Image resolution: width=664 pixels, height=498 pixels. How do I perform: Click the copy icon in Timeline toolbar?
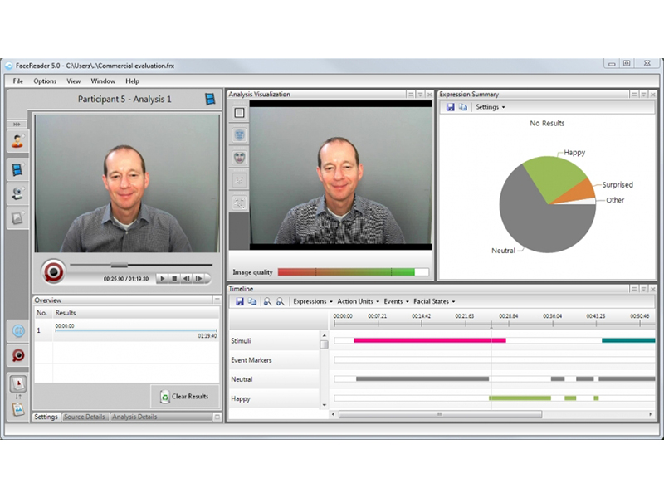tap(251, 301)
